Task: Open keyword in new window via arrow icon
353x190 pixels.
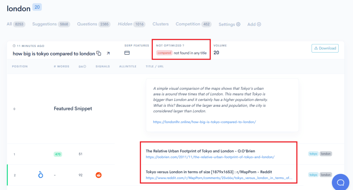Action: 108,53
